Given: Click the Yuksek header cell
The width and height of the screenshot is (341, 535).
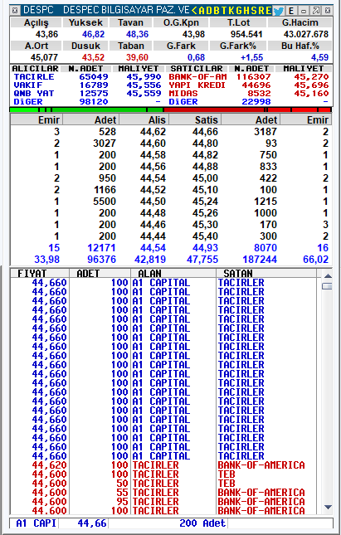Looking at the screenshot, I should click(85, 23).
